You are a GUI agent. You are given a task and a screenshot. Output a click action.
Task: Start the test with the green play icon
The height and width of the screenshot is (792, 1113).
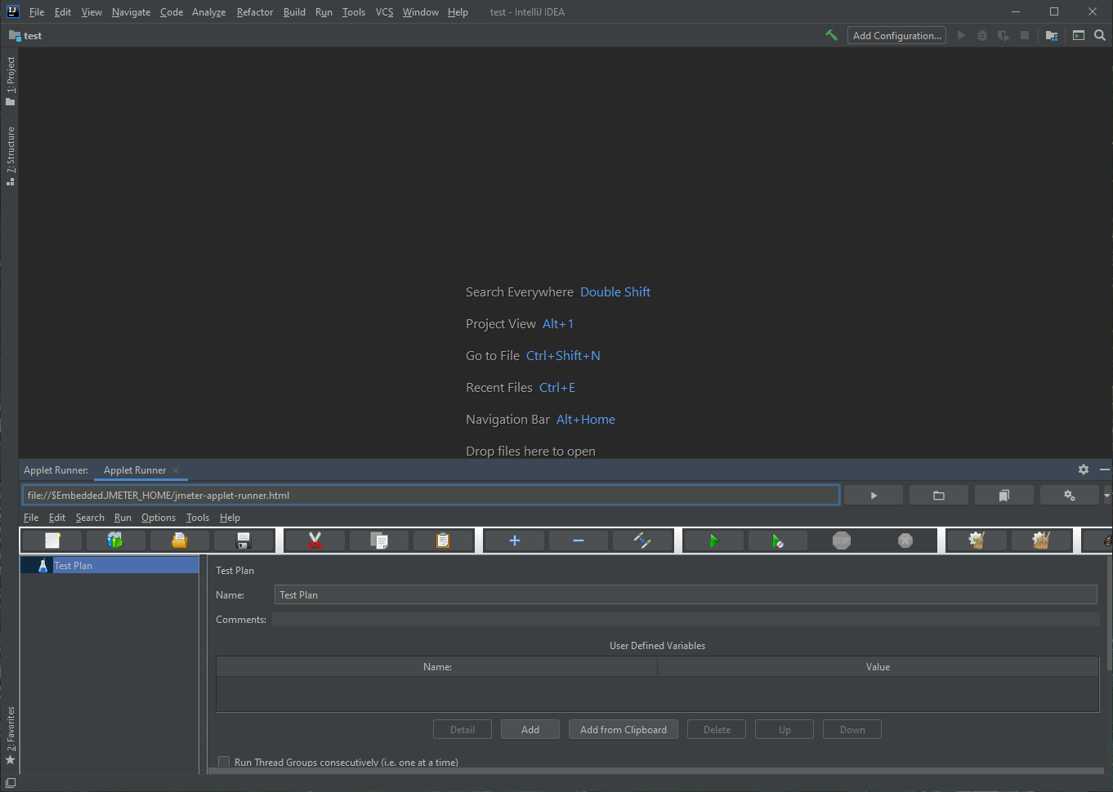714,541
